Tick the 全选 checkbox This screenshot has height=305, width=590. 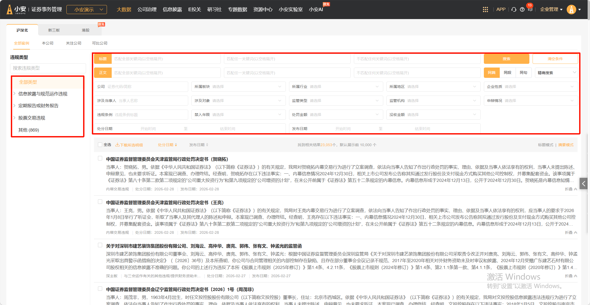(100, 145)
